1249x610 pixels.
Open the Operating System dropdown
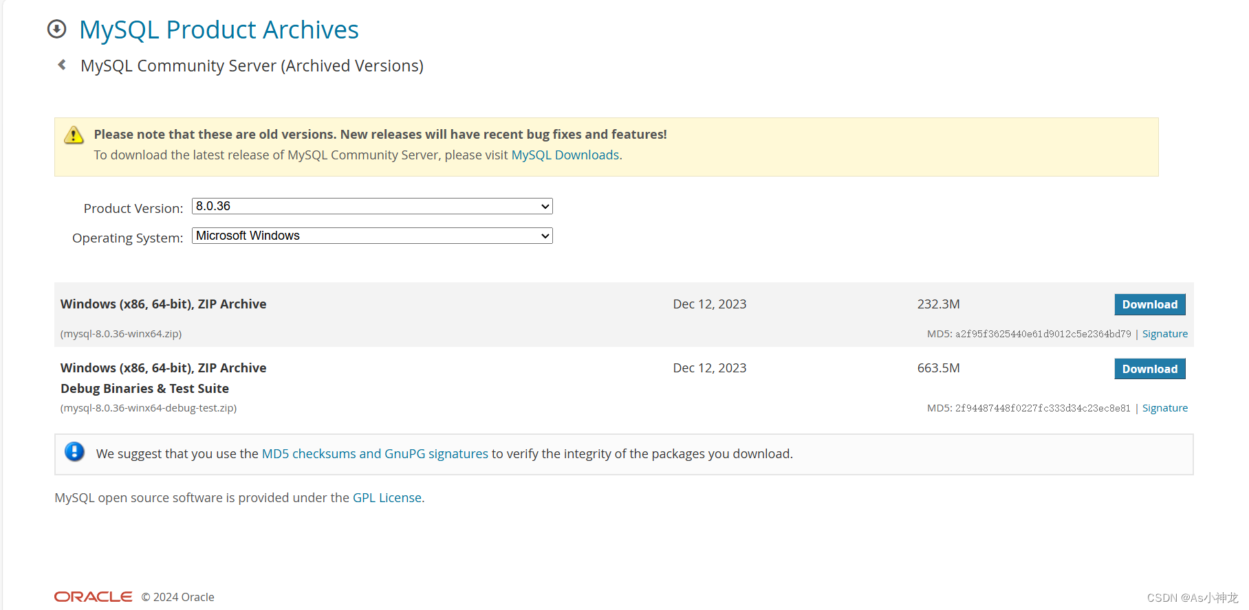pyautogui.click(x=372, y=236)
